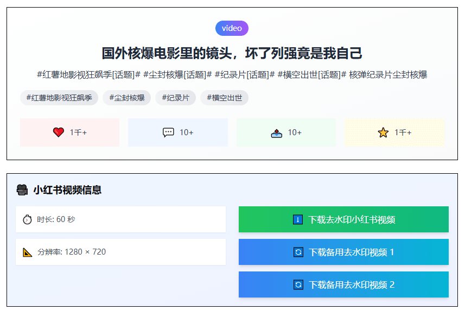The width and height of the screenshot is (465, 310).
Task: Click the 分辨率 1280 × 720 info box
Action: [x=120, y=252]
